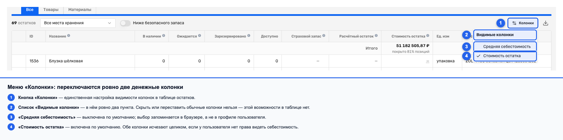Screen dimensions: 563x140
Task: Uncheck Стоимость остатка in columns menu
Action: tap(505, 56)
